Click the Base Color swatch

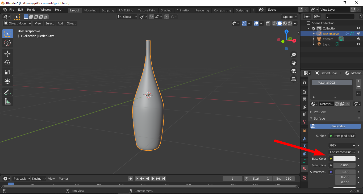tap(344, 158)
